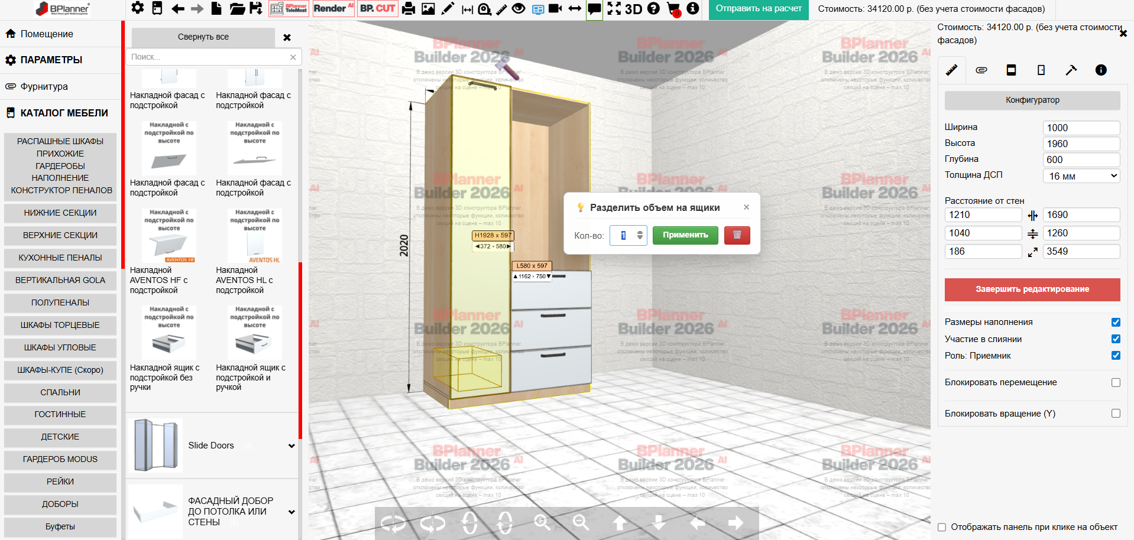Image resolution: width=1134 pixels, height=540 pixels.
Task: Create a new project file icon
Action: point(217,8)
